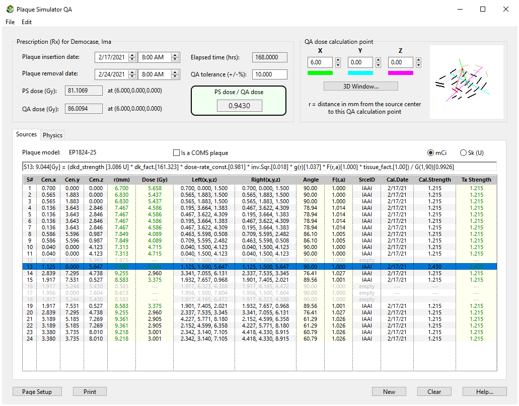519x406 pixels.
Task: Select the Sk (U) radio button
Action: click(463, 153)
